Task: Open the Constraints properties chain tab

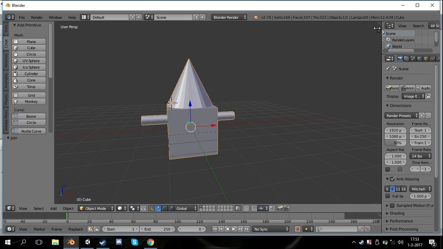Action: [432, 59]
